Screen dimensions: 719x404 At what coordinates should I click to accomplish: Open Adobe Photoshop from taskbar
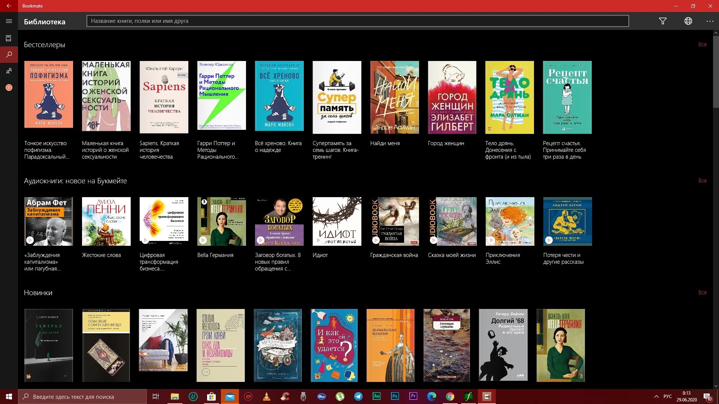[x=395, y=397]
